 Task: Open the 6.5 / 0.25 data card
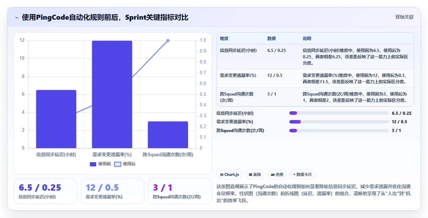tap(45, 191)
